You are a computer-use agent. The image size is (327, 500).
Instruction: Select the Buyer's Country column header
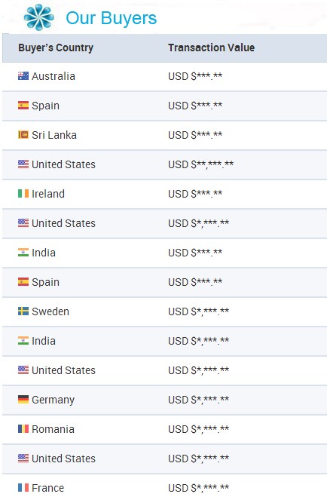(x=56, y=48)
